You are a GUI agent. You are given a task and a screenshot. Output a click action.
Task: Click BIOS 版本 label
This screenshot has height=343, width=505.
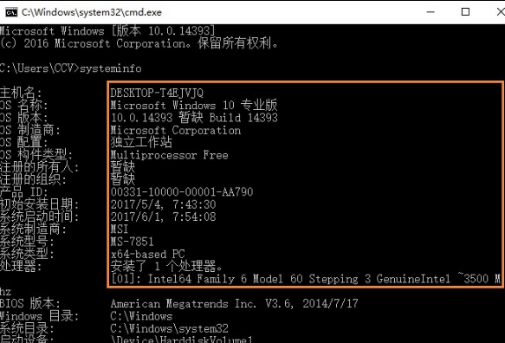[x=30, y=303]
